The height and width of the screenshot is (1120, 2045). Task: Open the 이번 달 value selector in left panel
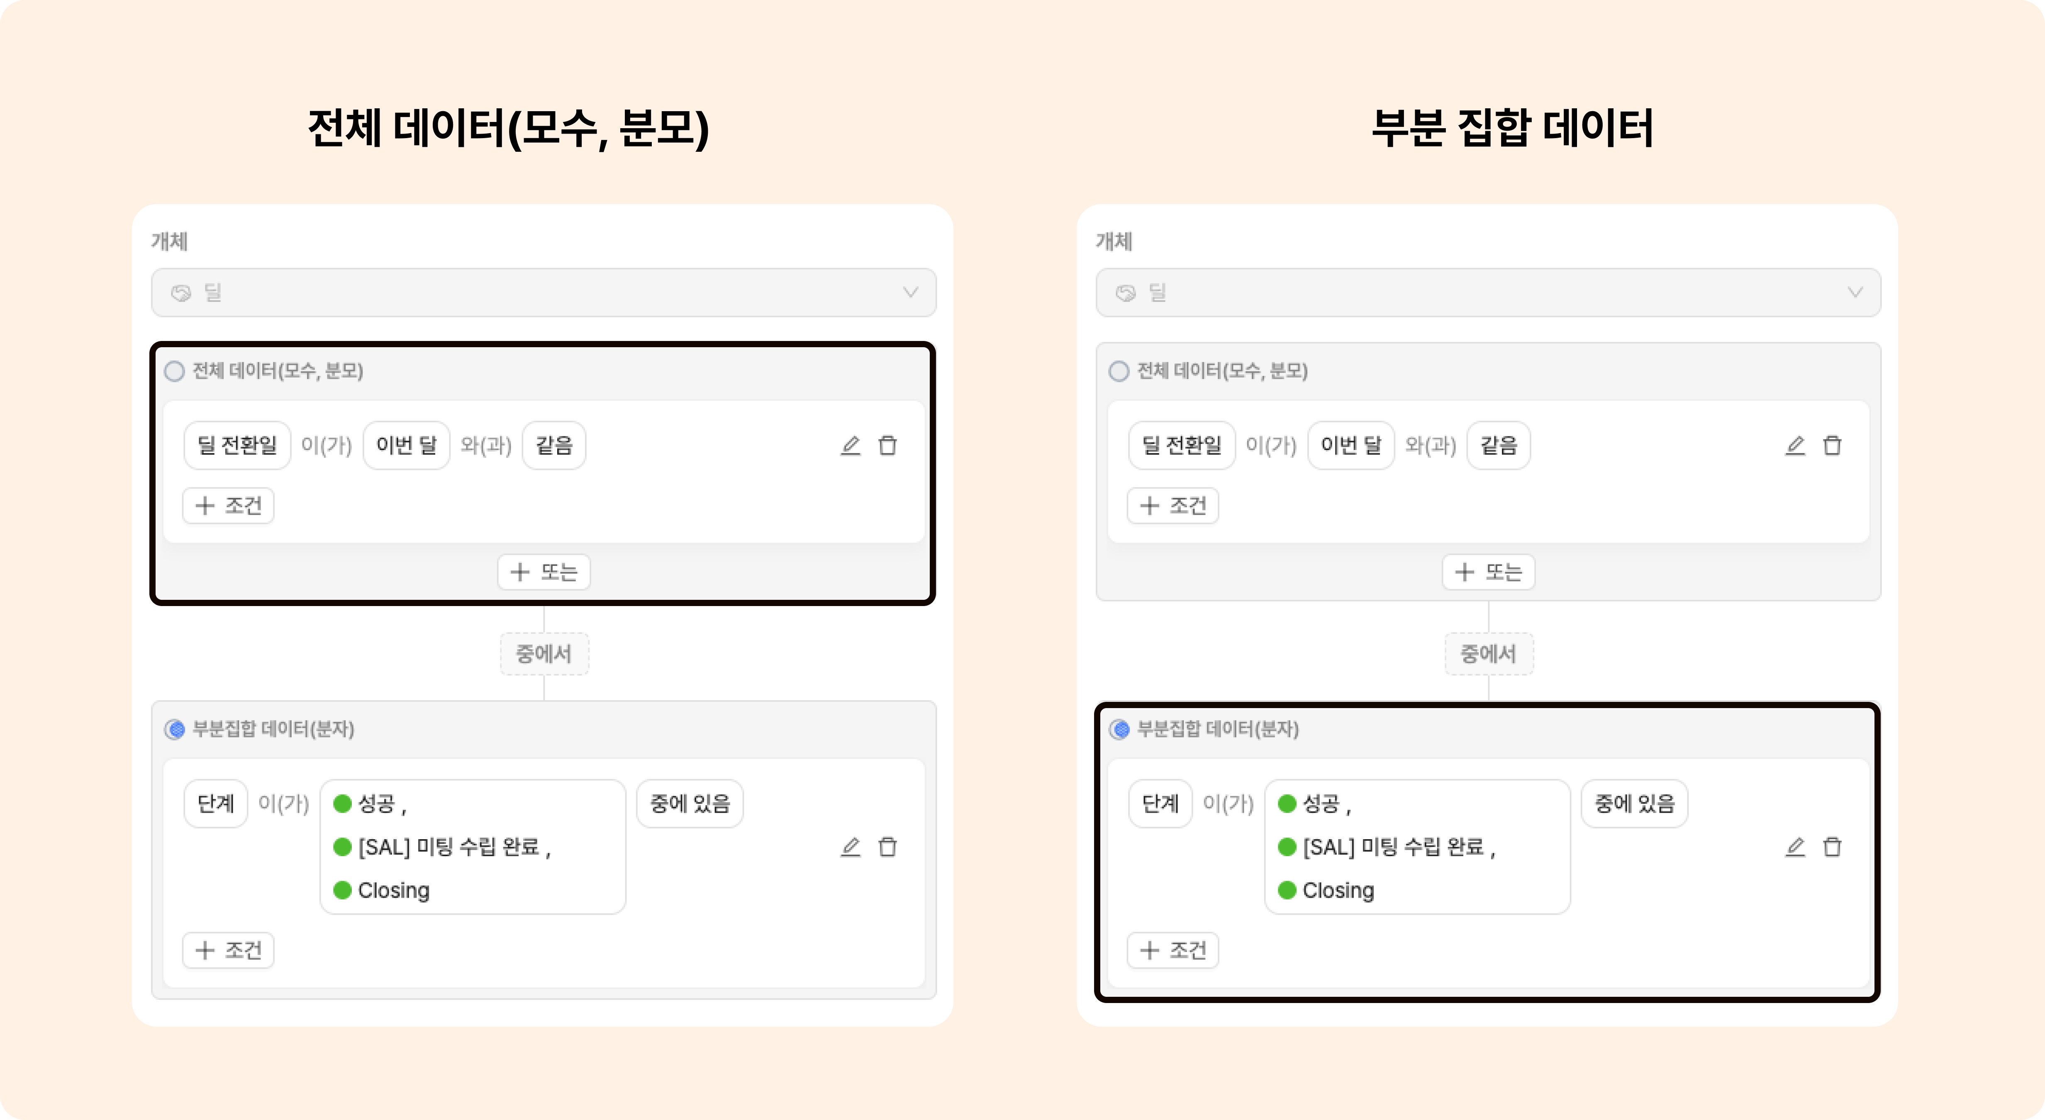[407, 445]
